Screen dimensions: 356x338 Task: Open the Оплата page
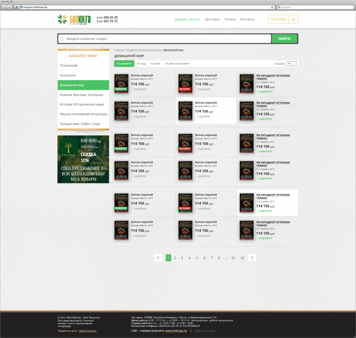click(x=230, y=19)
